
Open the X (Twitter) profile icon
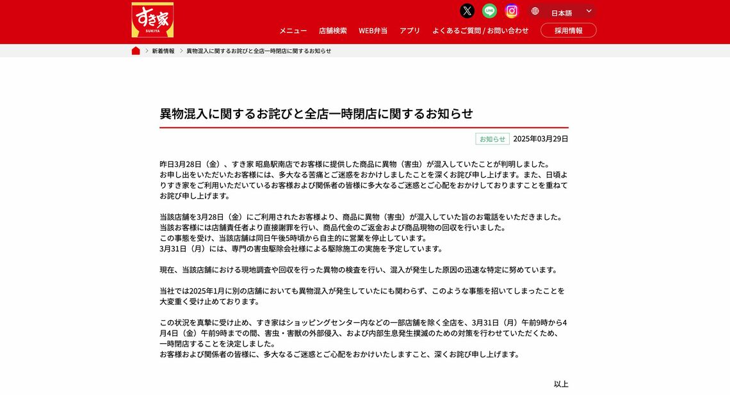(x=466, y=10)
